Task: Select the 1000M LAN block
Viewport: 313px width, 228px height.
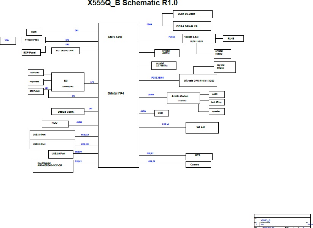Action: point(199,38)
